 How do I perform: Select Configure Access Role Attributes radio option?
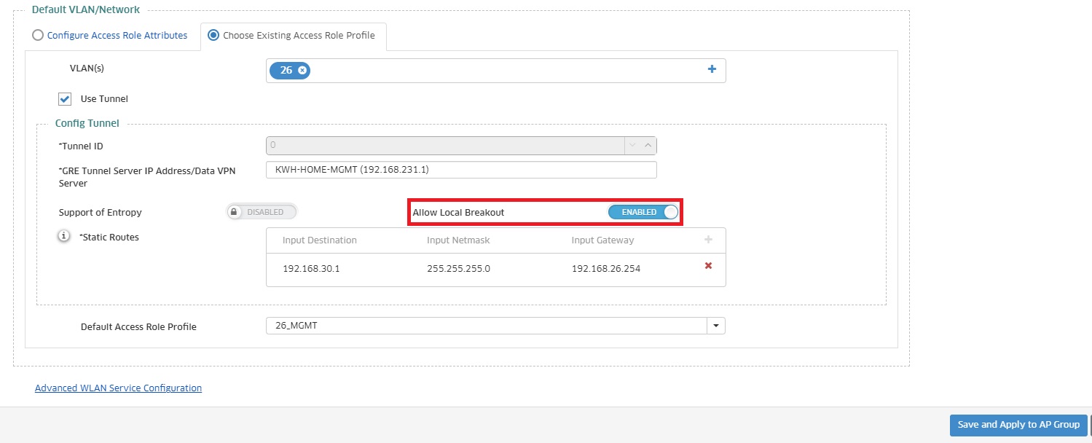click(38, 35)
